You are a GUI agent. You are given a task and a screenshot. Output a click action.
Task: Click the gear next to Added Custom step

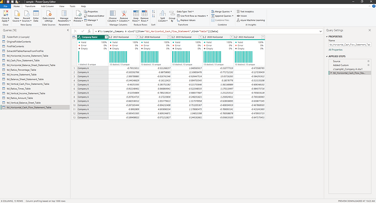(368, 65)
